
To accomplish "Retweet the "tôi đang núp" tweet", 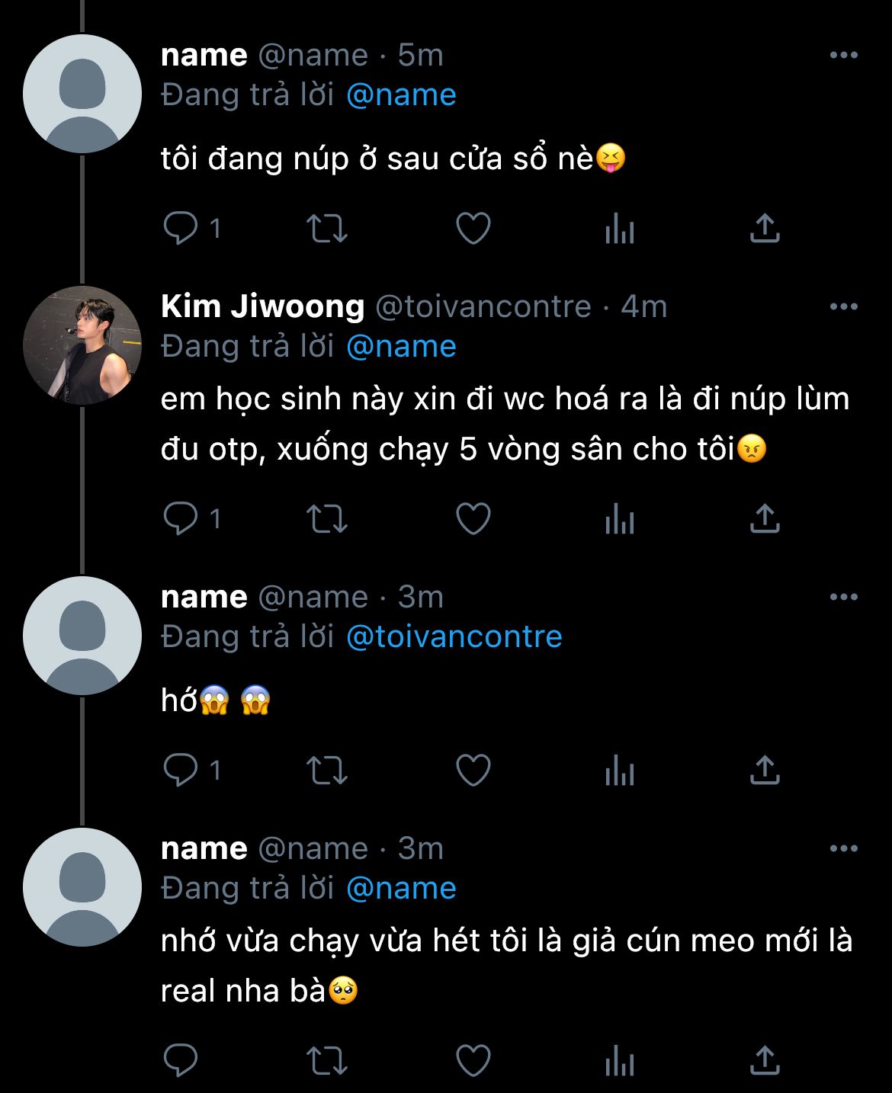I will (326, 228).
